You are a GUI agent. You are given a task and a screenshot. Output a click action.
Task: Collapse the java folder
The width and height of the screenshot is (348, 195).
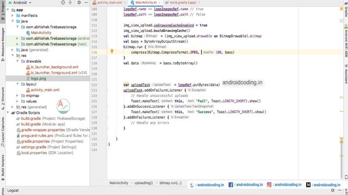13,21
